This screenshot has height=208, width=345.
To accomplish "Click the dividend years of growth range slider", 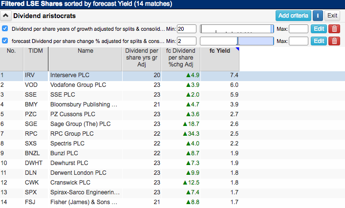I will [237, 29].
